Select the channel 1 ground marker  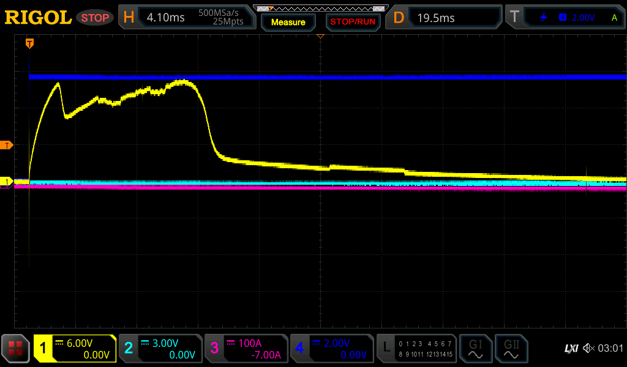point(7,182)
